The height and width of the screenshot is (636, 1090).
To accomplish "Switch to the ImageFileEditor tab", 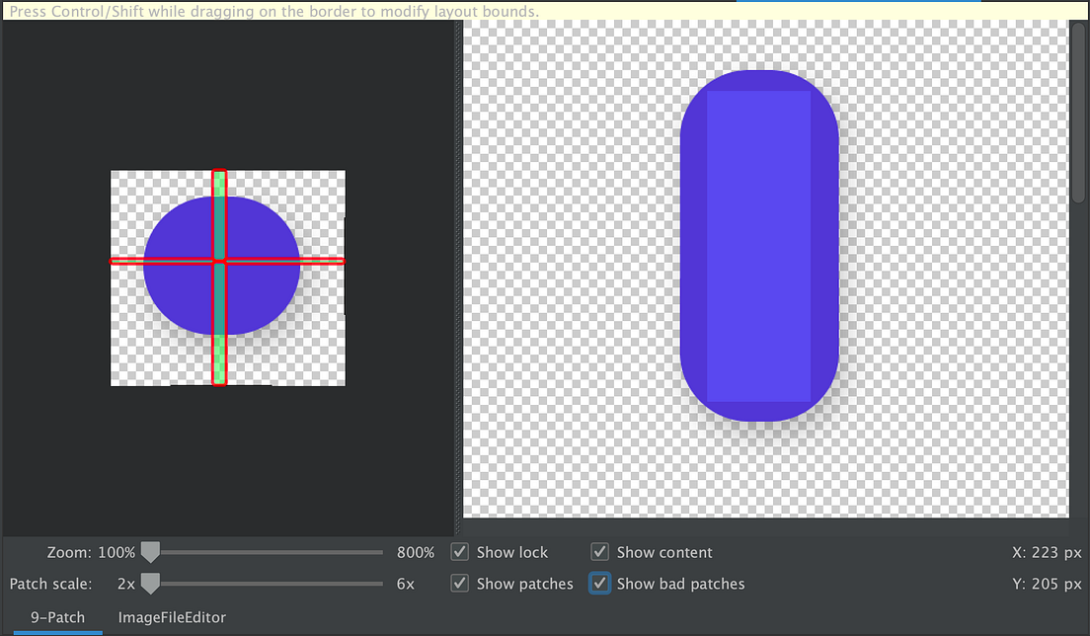I will 172,617.
